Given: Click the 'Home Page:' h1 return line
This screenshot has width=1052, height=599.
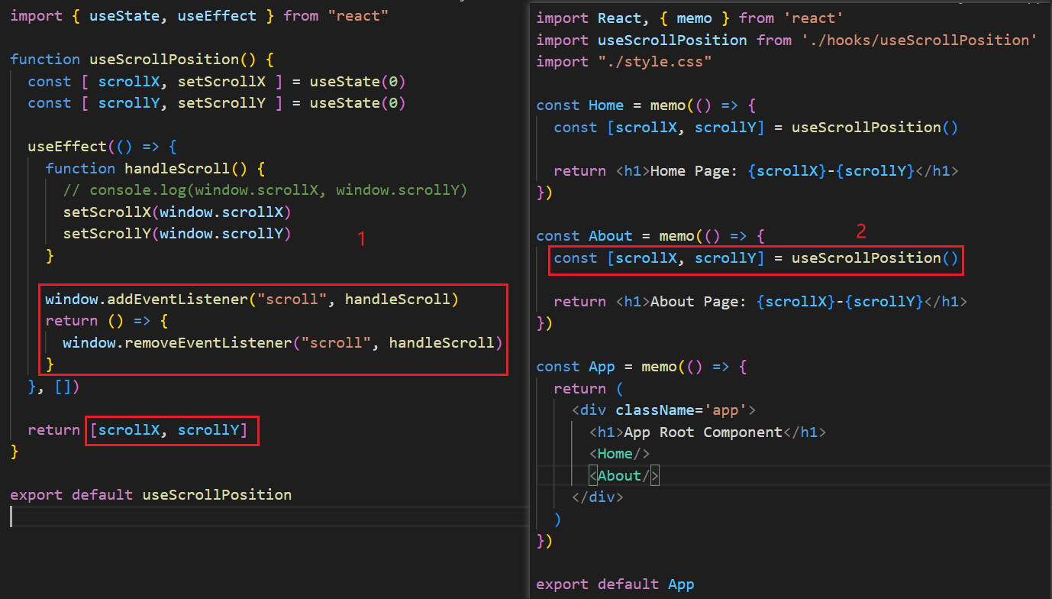Looking at the screenshot, I should click(x=756, y=170).
